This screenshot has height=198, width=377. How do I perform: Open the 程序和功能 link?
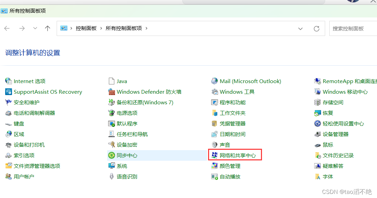pyautogui.click(x=232, y=103)
